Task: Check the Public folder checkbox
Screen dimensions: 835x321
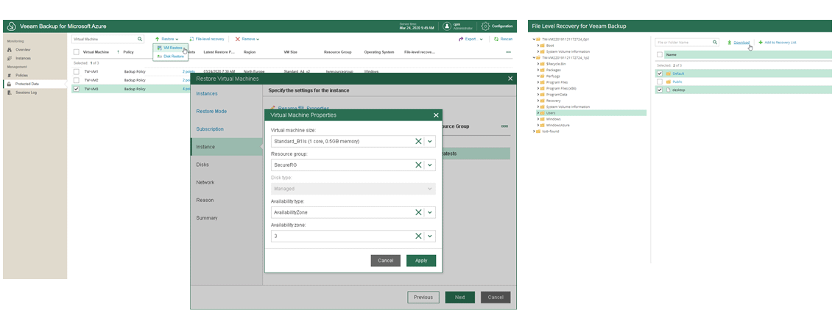Action: [x=660, y=82]
